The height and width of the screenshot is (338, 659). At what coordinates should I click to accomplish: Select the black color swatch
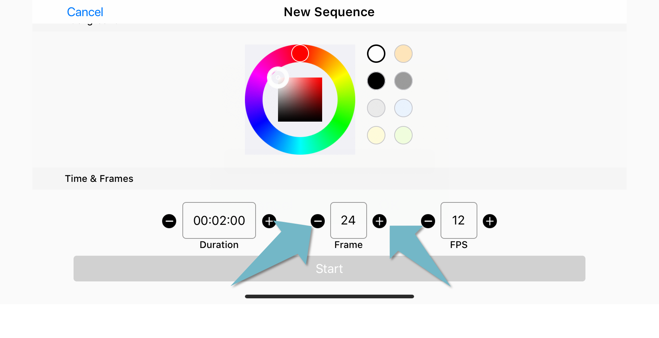376,81
